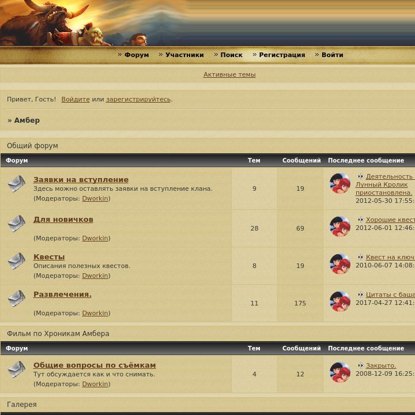Image resolution: width=415 pixels, height=415 pixels.
Task: Click the header banner artwork
Action: [207, 22]
